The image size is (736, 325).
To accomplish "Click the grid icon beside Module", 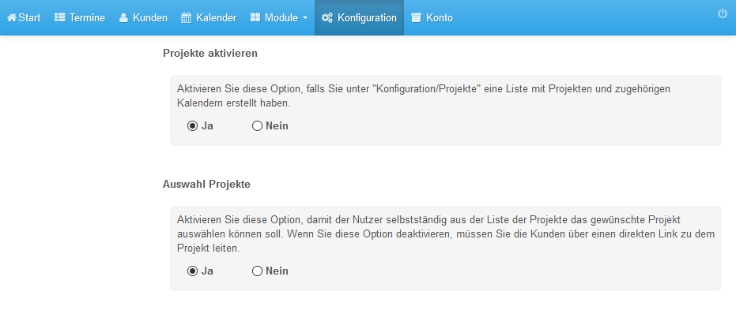I will point(255,18).
